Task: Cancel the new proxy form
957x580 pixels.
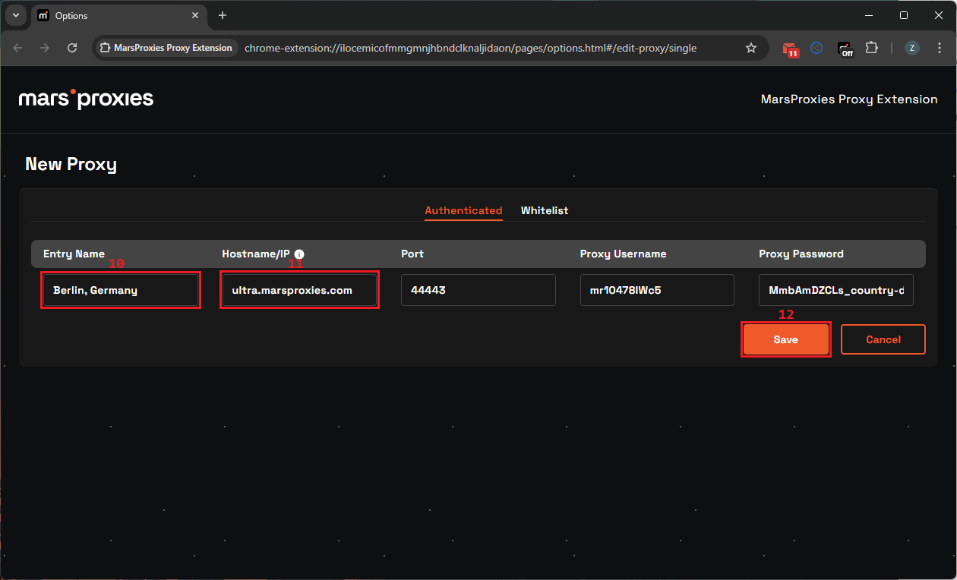Action: (x=883, y=339)
